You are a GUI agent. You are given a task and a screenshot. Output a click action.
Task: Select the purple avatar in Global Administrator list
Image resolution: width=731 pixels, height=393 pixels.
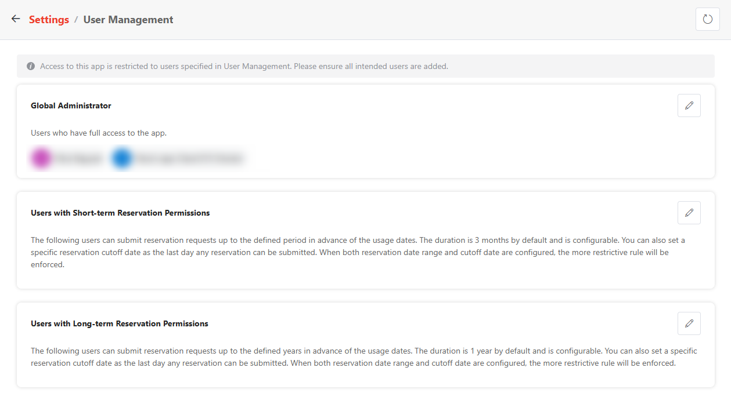coord(40,158)
